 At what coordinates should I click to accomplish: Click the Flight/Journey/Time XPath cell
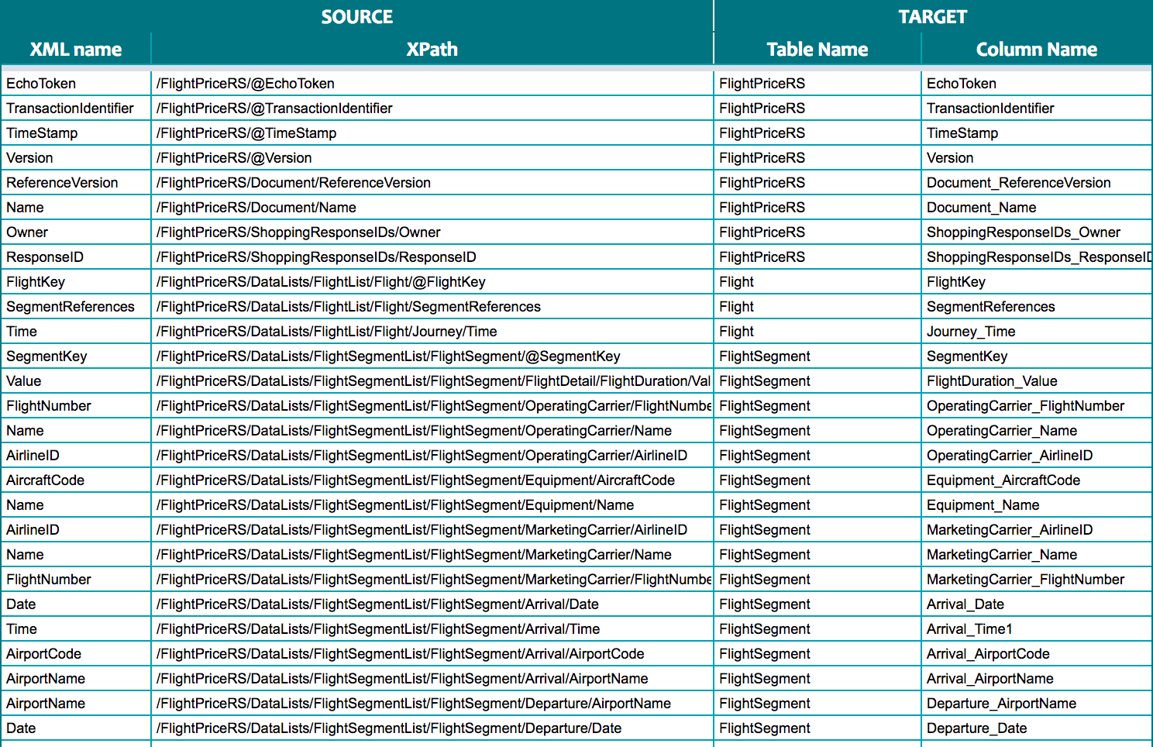[432, 331]
